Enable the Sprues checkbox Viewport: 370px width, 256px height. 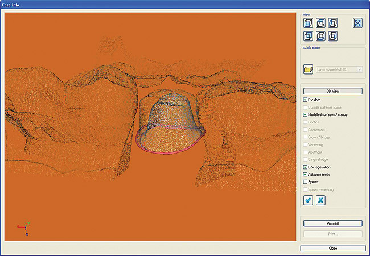306,182
